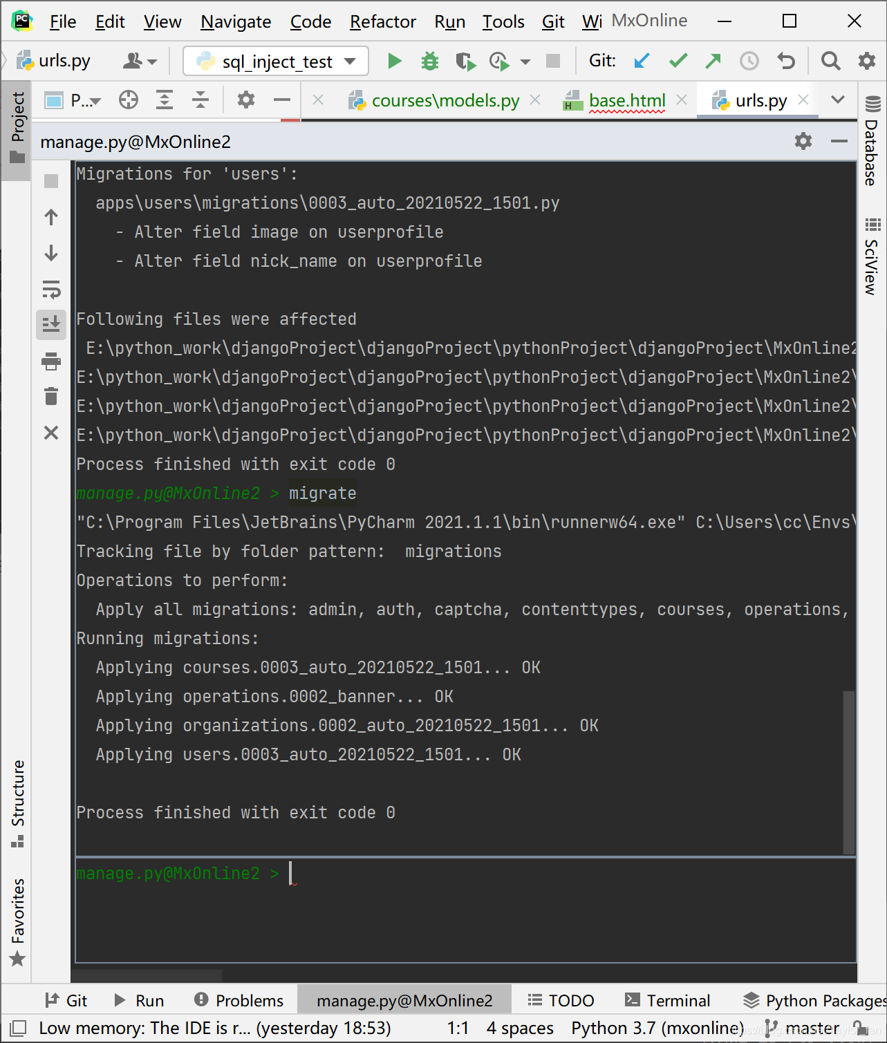Open manage.py console settings gear
The image size is (887, 1043).
[803, 142]
